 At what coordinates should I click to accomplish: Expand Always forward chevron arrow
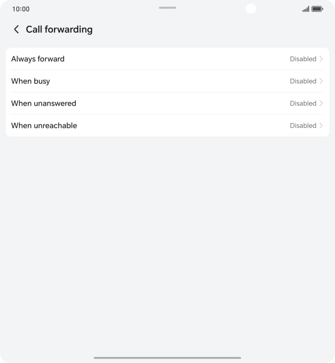321,59
